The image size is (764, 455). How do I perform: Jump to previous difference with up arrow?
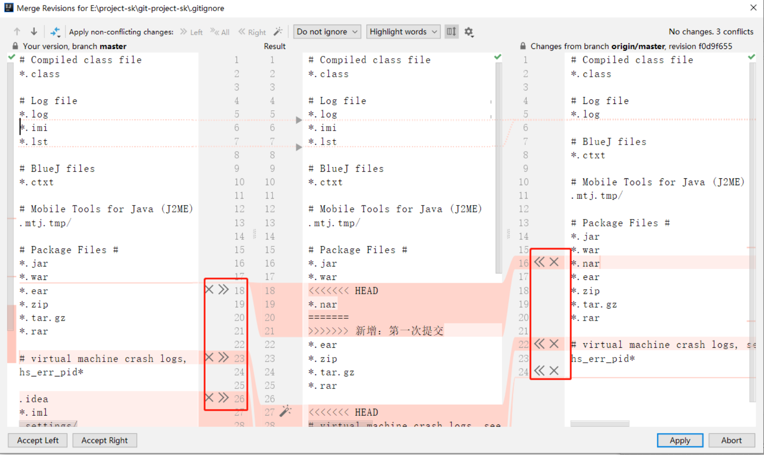click(17, 31)
